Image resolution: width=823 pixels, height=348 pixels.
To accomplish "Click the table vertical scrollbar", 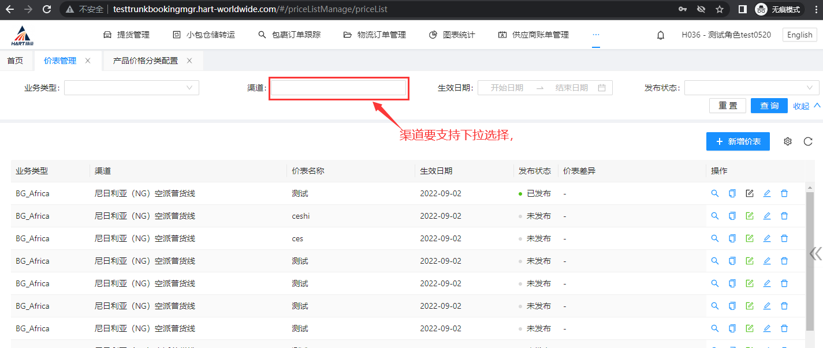I will coord(810,260).
